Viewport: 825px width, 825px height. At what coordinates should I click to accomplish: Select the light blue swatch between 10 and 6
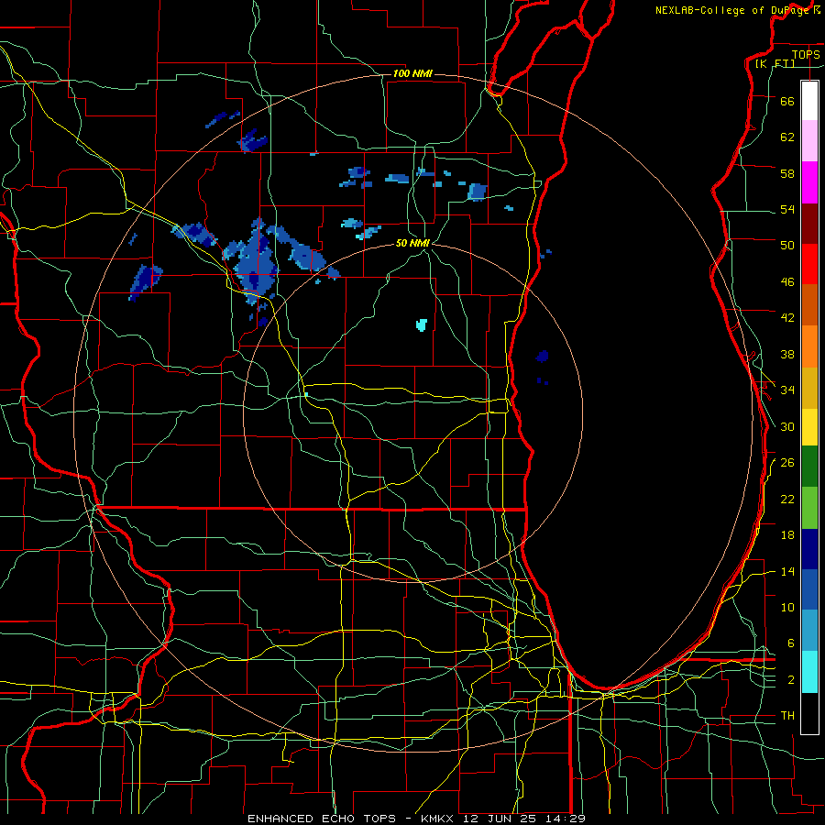point(809,631)
